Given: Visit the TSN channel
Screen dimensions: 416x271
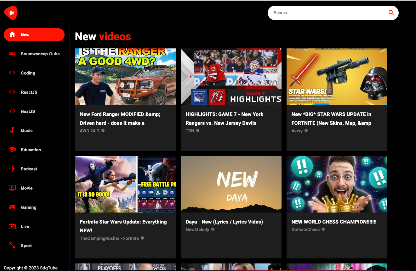Looking at the screenshot, I should click(x=190, y=130).
